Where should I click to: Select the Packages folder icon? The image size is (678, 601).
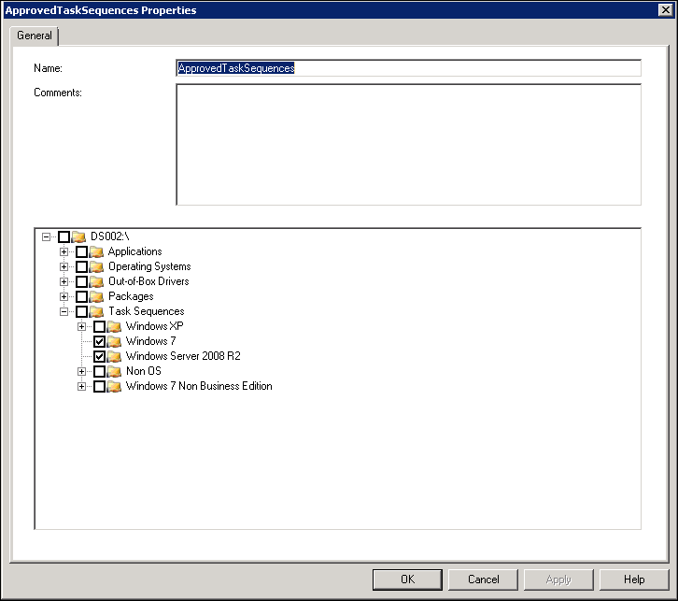pos(96,297)
